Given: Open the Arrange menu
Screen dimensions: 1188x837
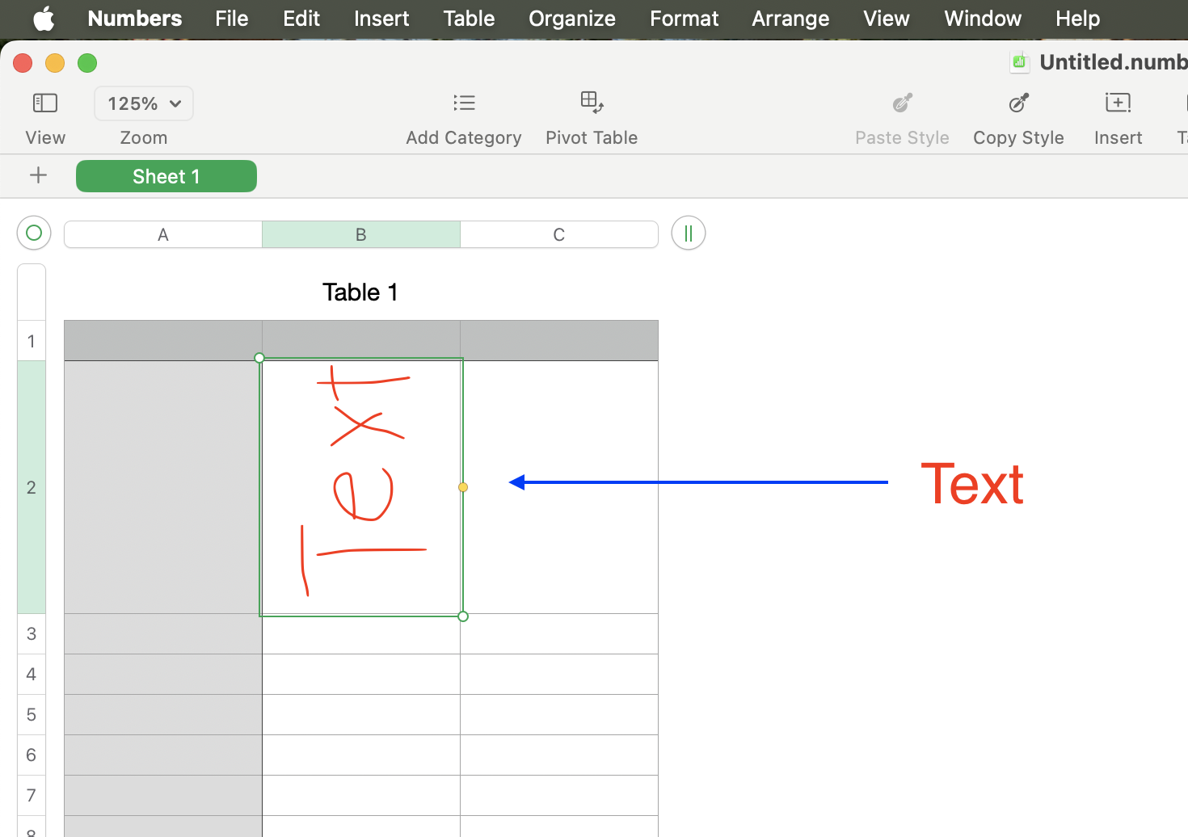Looking at the screenshot, I should point(790,19).
